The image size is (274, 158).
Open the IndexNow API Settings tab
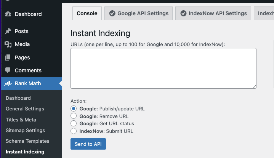tap(213, 13)
